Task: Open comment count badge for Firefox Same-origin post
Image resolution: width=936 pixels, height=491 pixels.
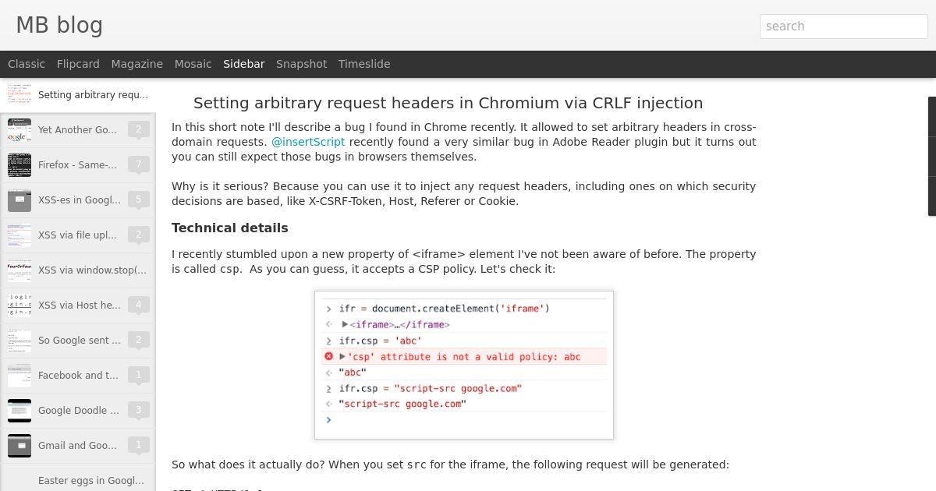Action: click(138, 164)
